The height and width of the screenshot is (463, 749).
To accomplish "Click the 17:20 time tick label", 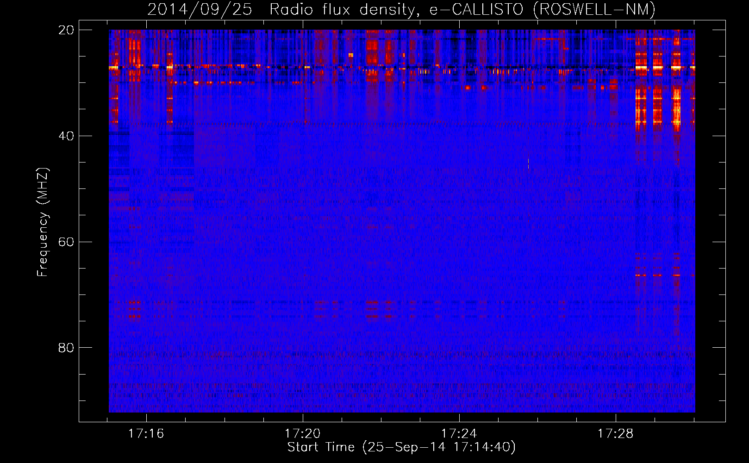I will click(x=303, y=434).
